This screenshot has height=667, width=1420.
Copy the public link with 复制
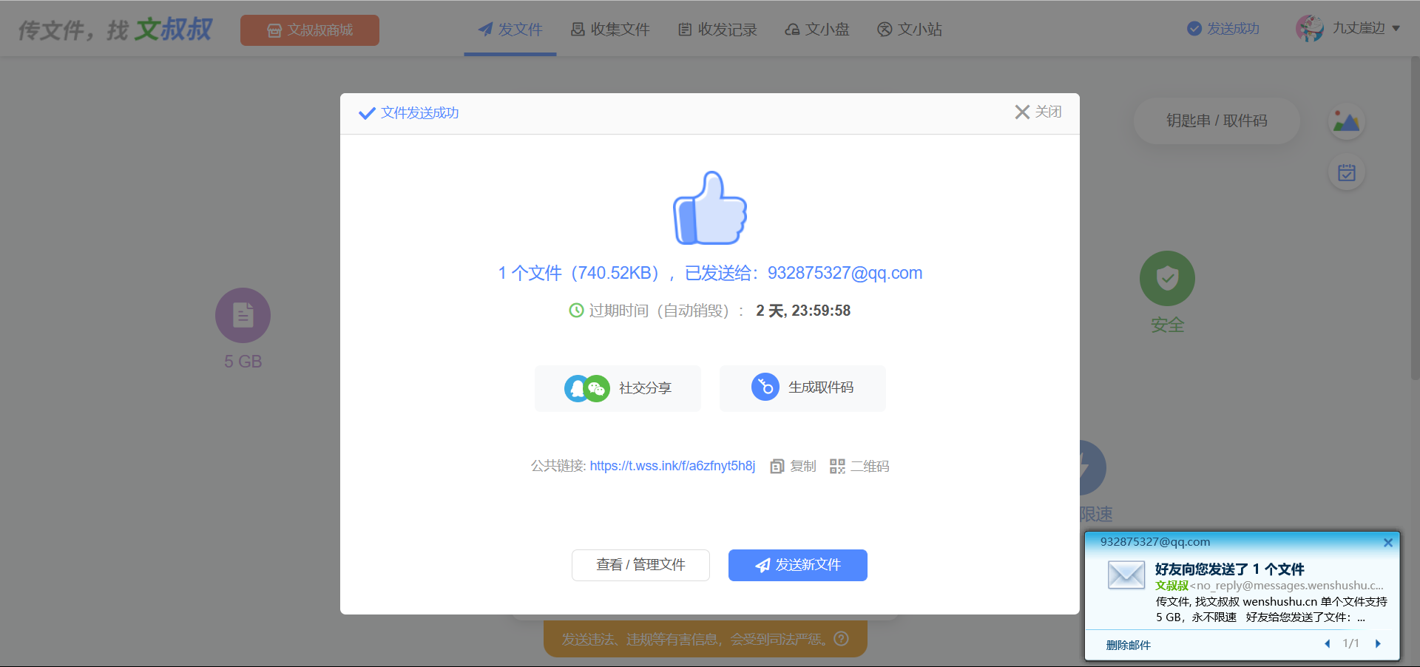click(x=794, y=466)
